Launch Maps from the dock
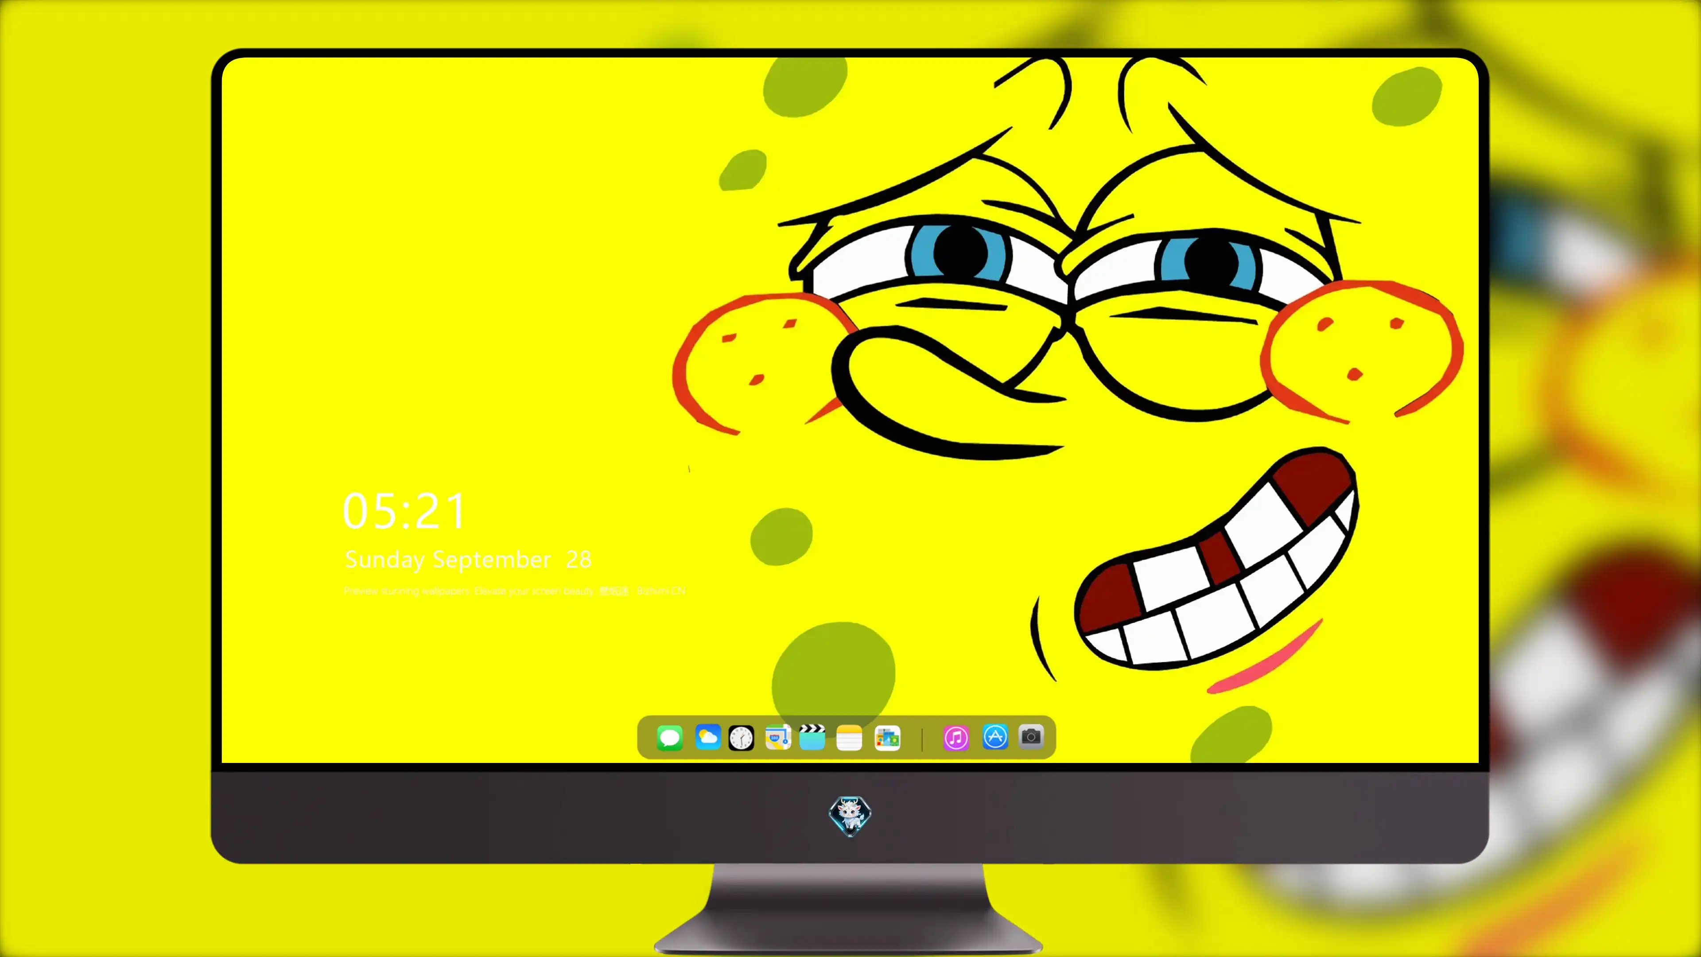 [x=778, y=737]
